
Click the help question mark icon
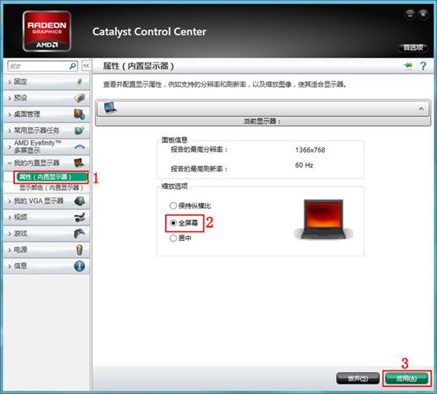coord(423,66)
